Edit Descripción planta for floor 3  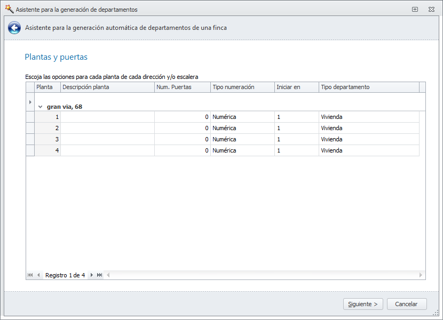107,139
